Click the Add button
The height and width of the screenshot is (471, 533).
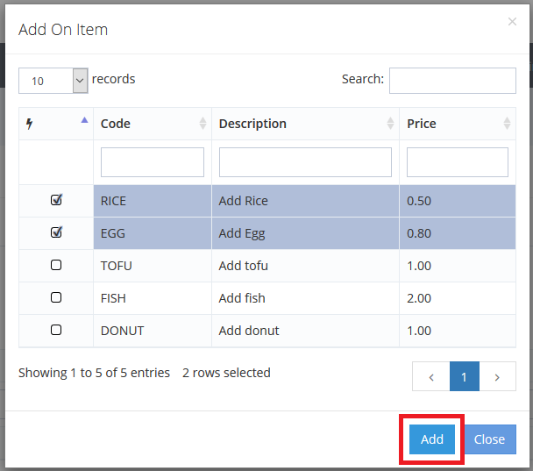[x=432, y=439]
